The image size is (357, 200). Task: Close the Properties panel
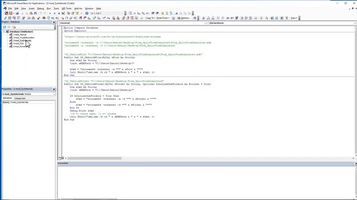54,89
